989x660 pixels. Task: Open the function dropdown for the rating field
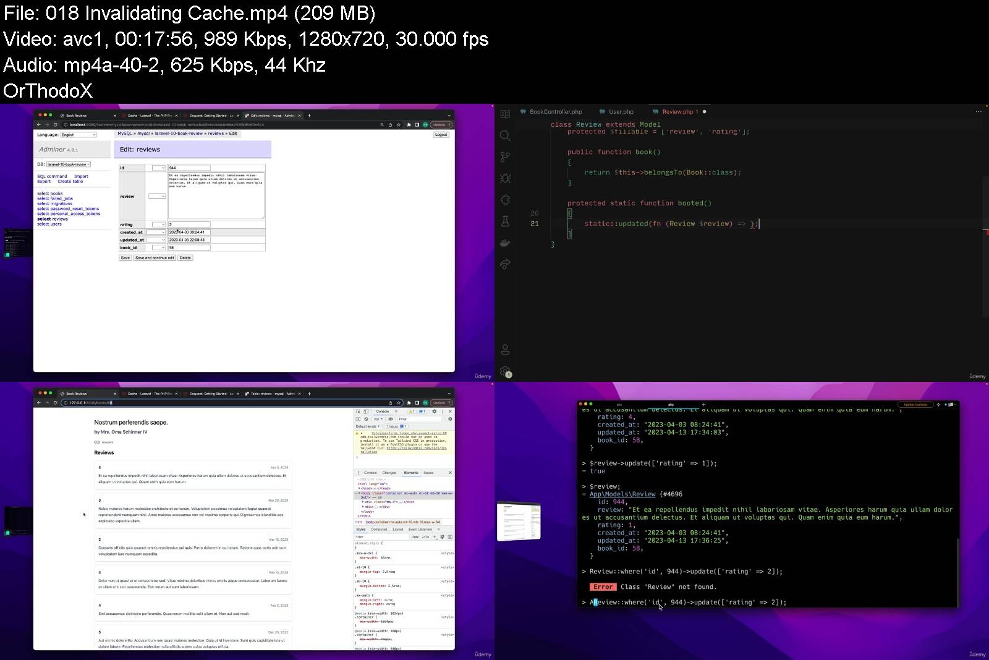(159, 224)
